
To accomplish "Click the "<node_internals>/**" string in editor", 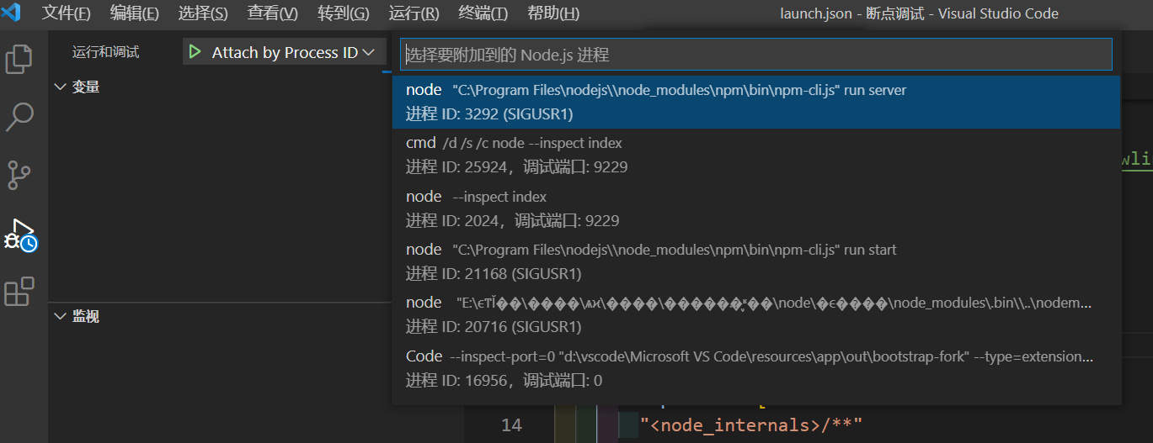I will click(x=751, y=425).
